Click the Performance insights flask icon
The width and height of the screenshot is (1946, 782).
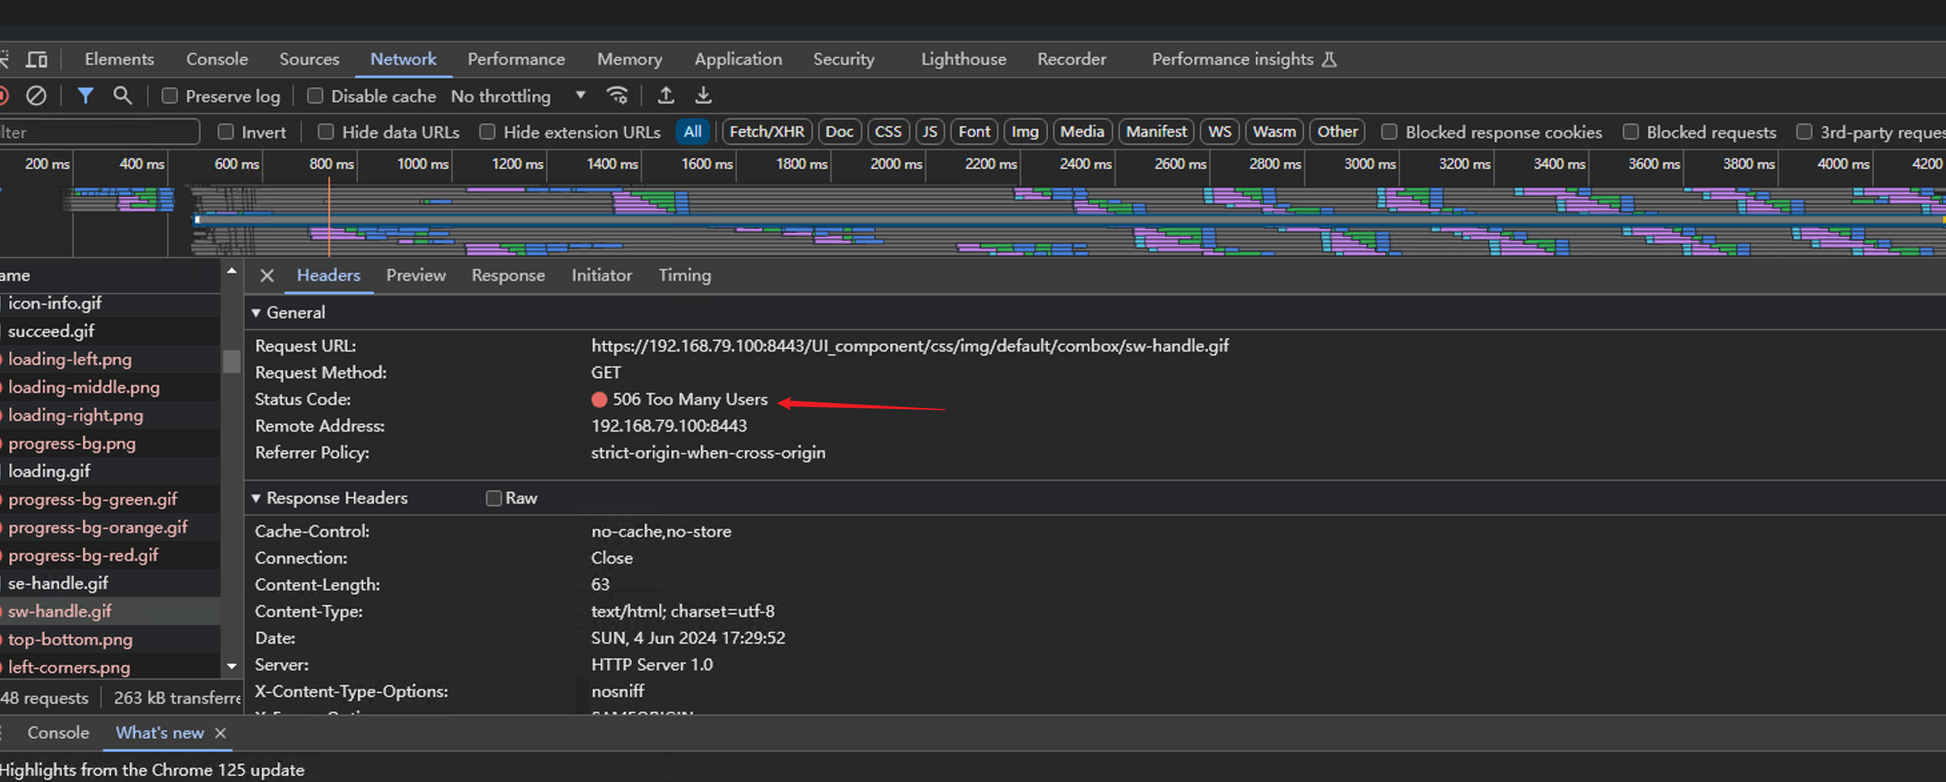coord(1329,59)
